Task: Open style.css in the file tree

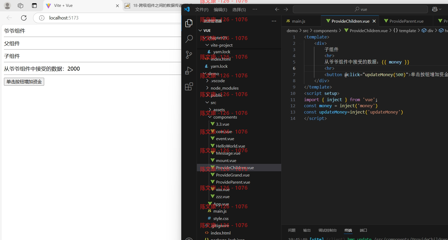Action: click(x=221, y=218)
